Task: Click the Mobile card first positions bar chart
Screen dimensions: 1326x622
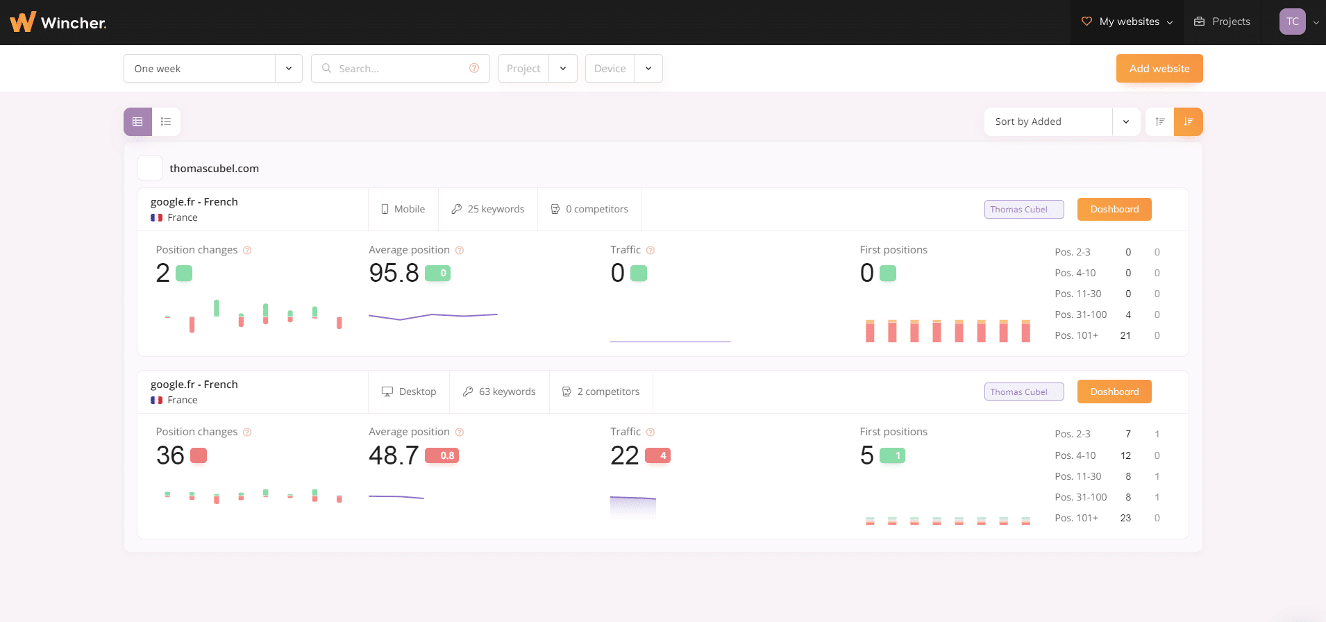Action: point(948,330)
